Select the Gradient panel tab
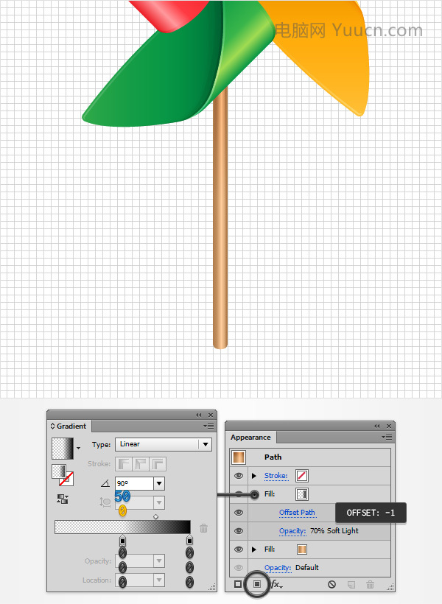This screenshot has height=604, width=442. tap(69, 426)
